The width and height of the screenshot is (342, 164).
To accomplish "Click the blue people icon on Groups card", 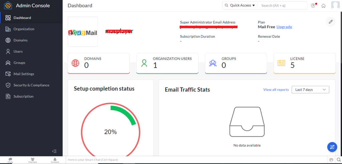I will [213, 63].
